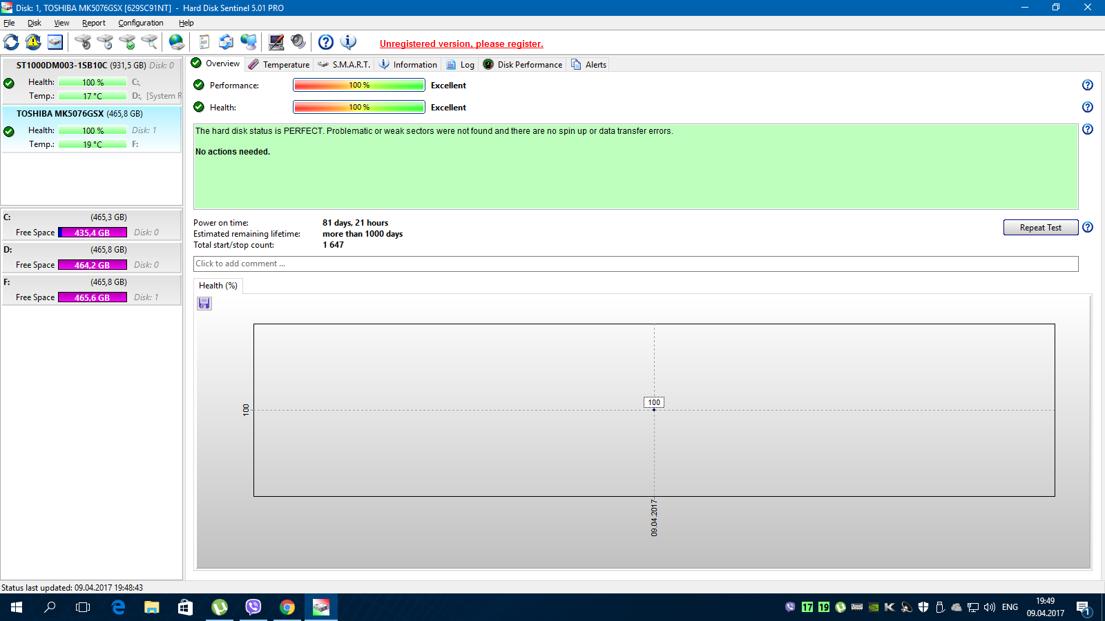Click the toolbar info 'i' bubble icon
This screenshot has height=621, width=1105.
[x=349, y=42]
